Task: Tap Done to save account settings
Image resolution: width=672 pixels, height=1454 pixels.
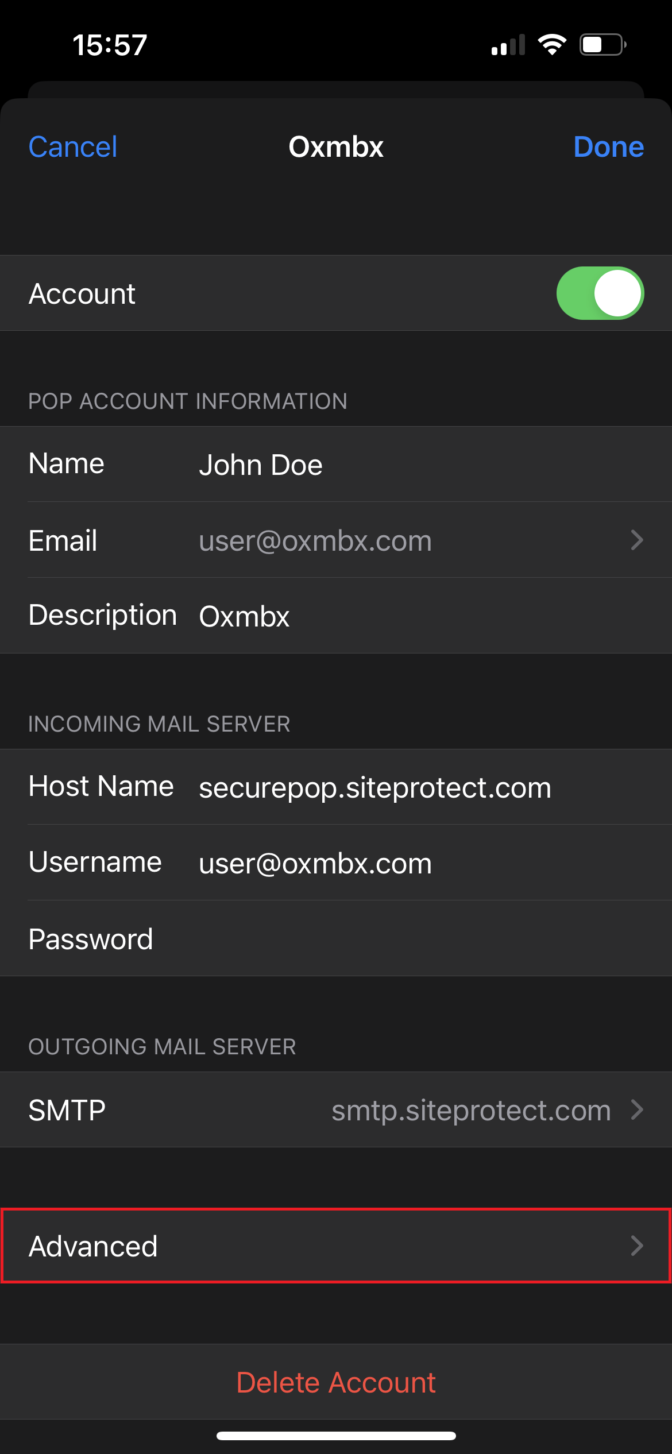Action: pos(609,146)
